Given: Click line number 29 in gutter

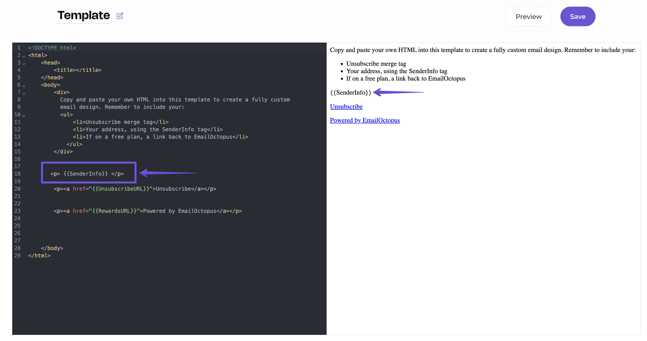Looking at the screenshot, I should pos(17,256).
